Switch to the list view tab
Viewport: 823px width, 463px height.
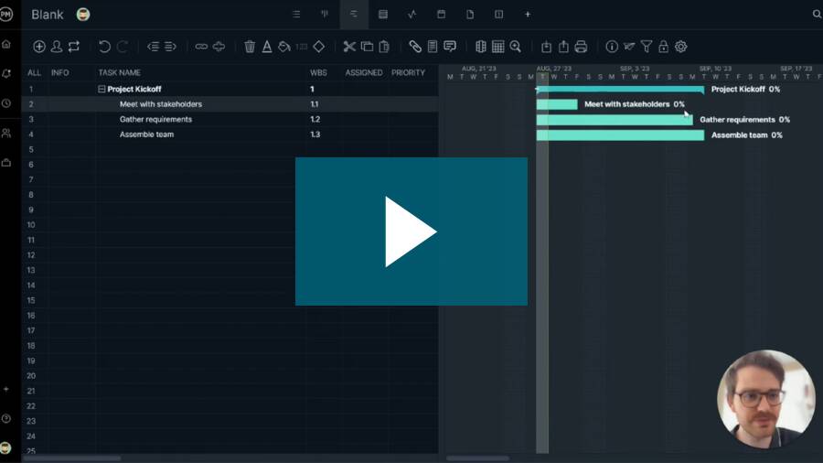point(296,14)
